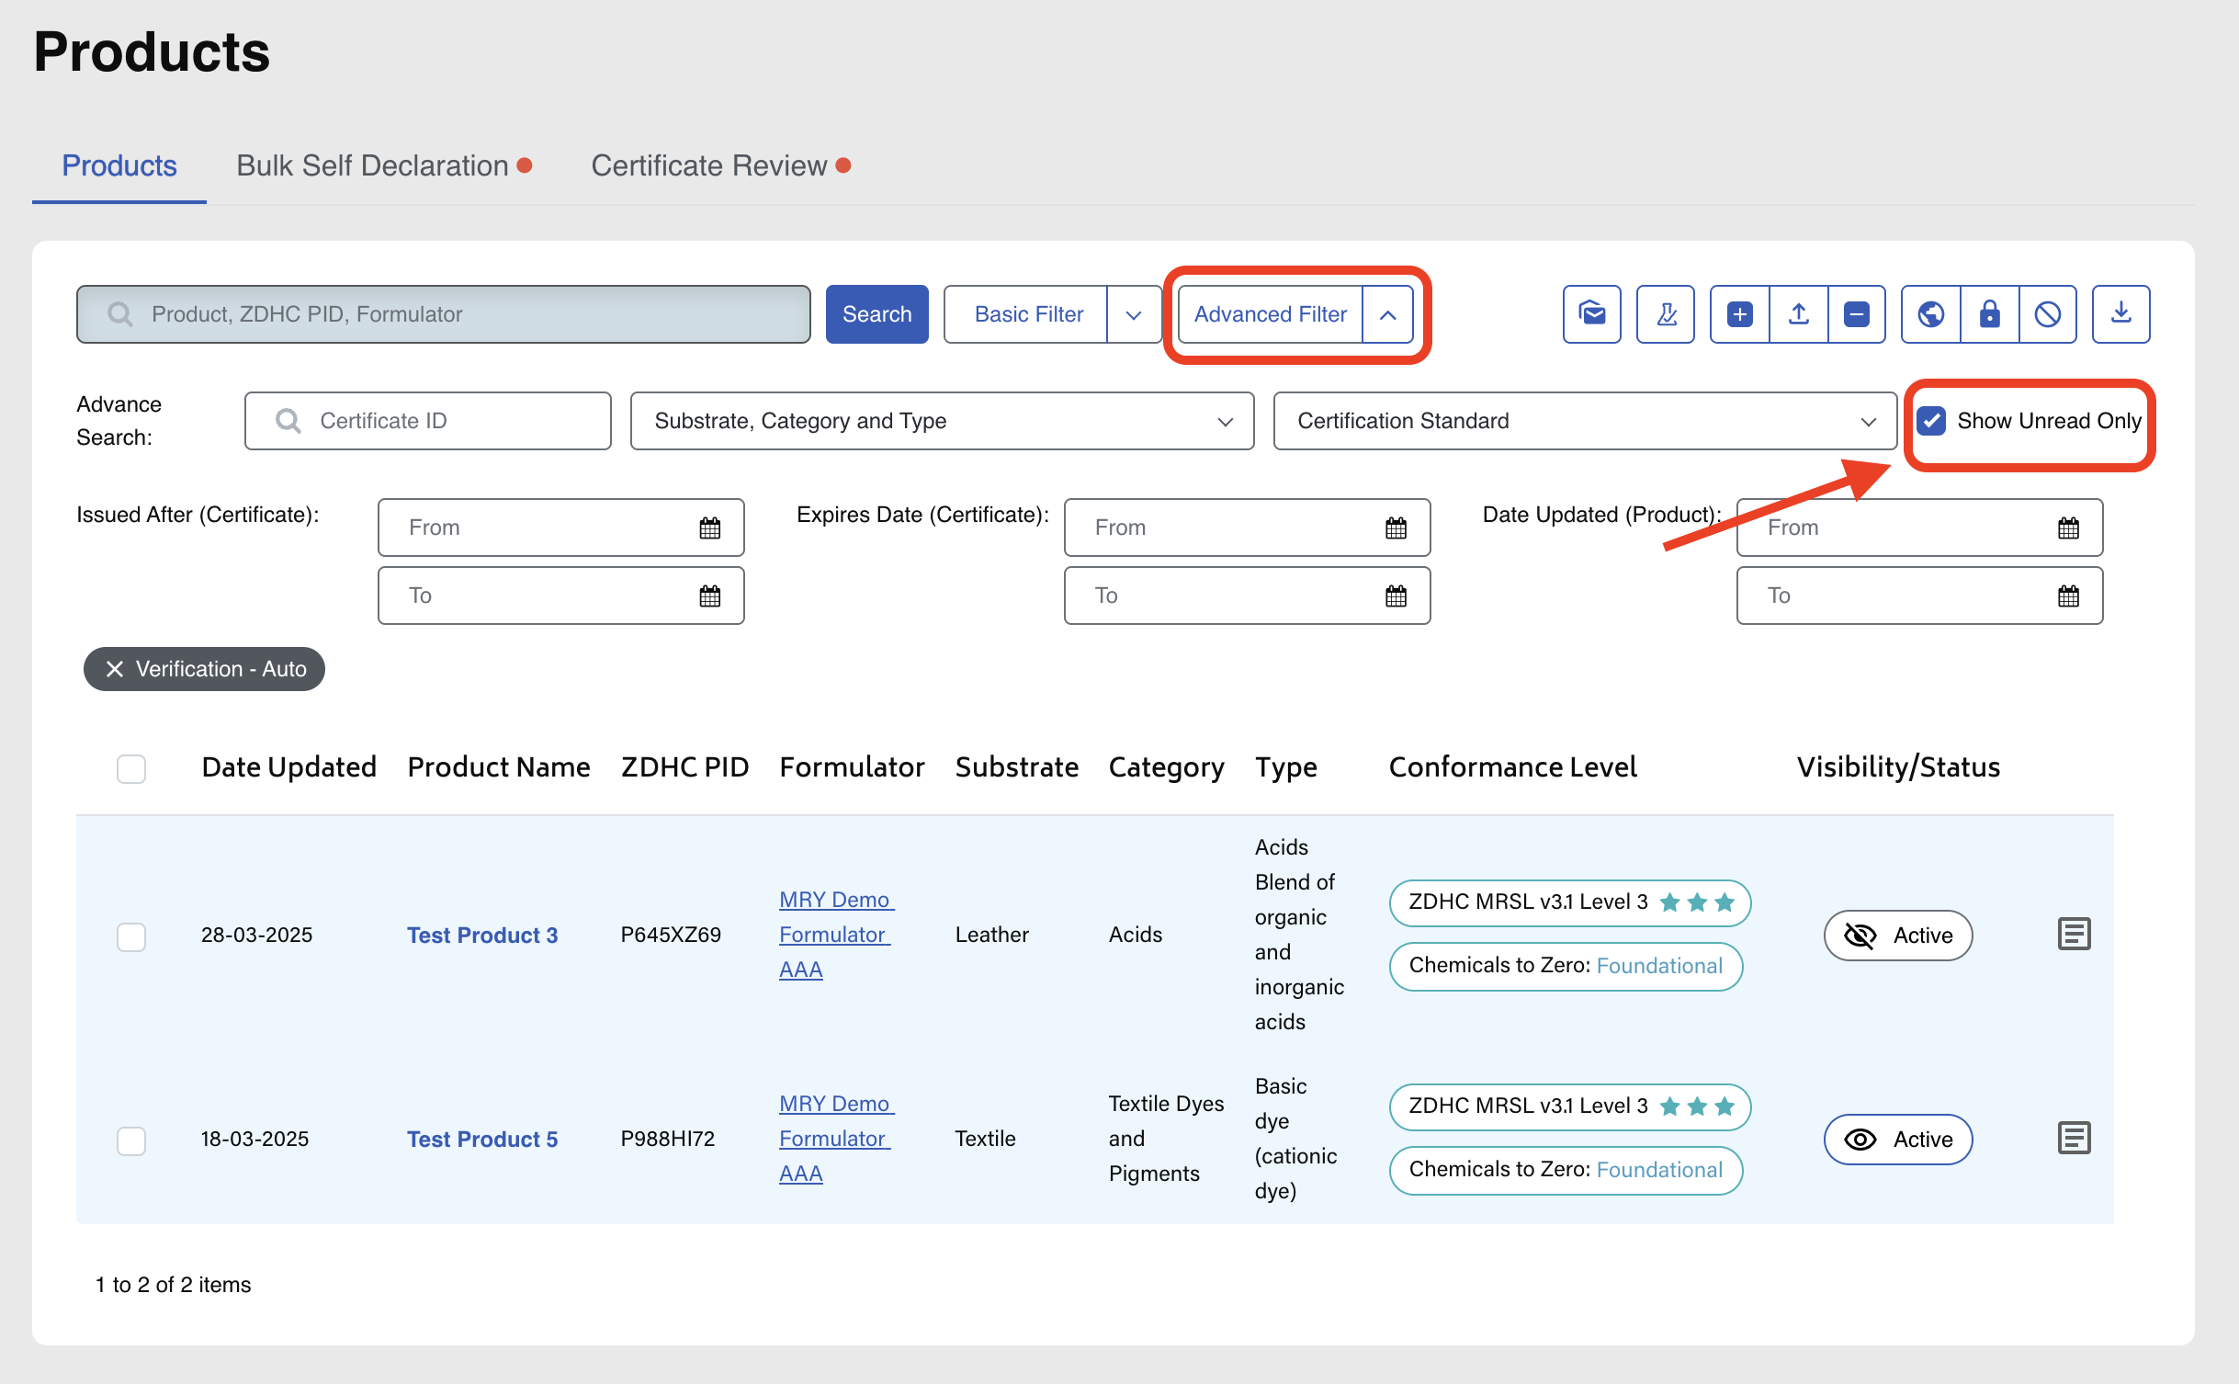Click Foundational link in Test Product 3 row
2239x1384 pixels.
(x=1659, y=966)
